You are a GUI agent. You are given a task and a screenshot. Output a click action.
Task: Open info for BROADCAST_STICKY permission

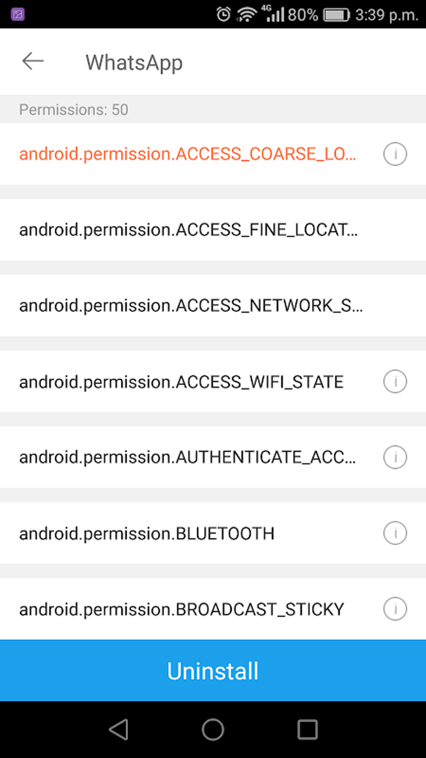(395, 609)
